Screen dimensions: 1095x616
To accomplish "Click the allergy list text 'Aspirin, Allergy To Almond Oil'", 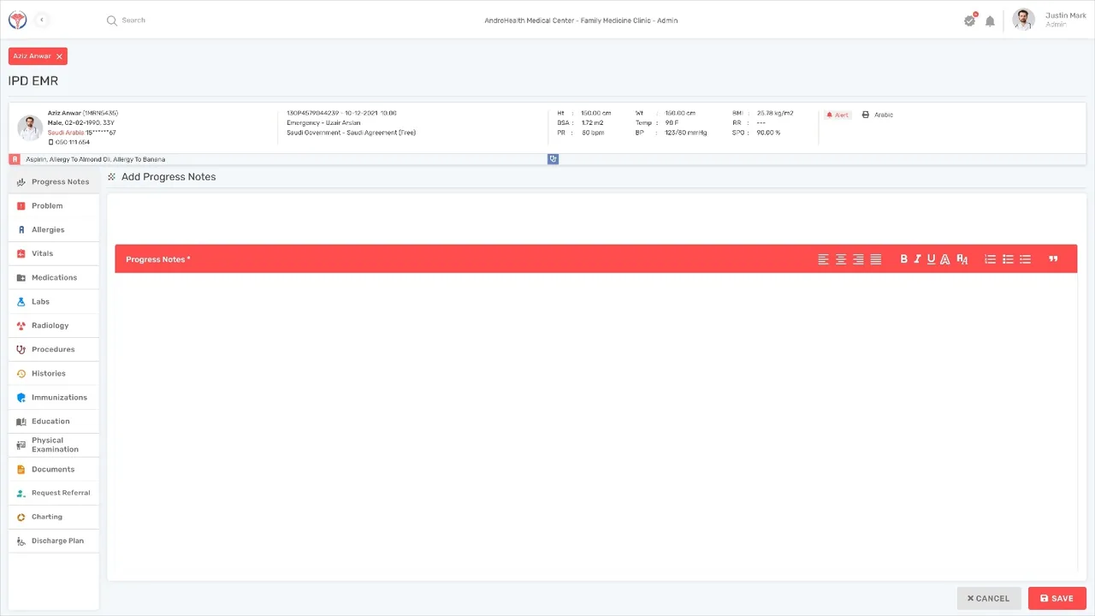I will [x=68, y=159].
